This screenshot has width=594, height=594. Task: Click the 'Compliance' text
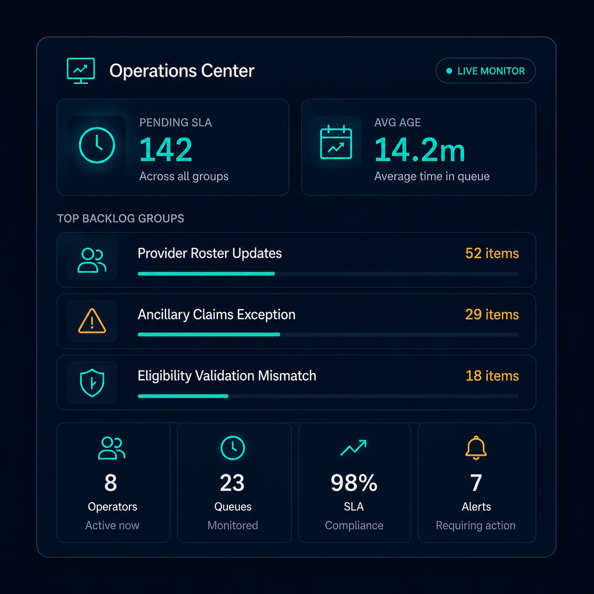pyautogui.click(x=354, y=526)
